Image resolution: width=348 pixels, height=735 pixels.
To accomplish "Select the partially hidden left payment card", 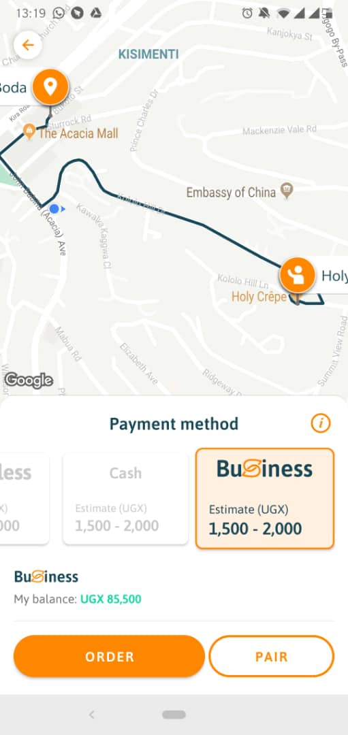I will tap(24, 499).
